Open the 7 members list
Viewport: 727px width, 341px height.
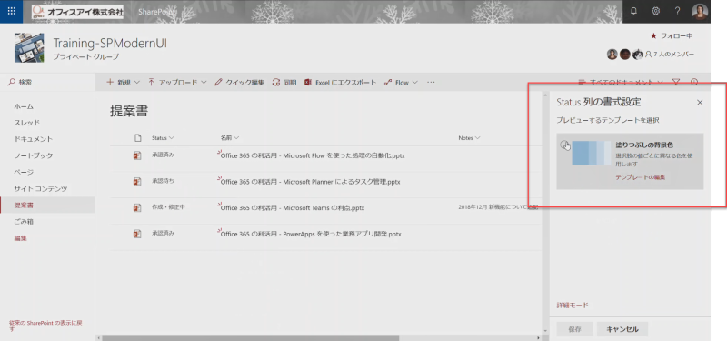(670, 55)
